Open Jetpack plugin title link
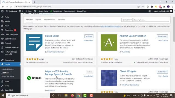Screen dimensions: 175x98 click(x=58, y=73)
